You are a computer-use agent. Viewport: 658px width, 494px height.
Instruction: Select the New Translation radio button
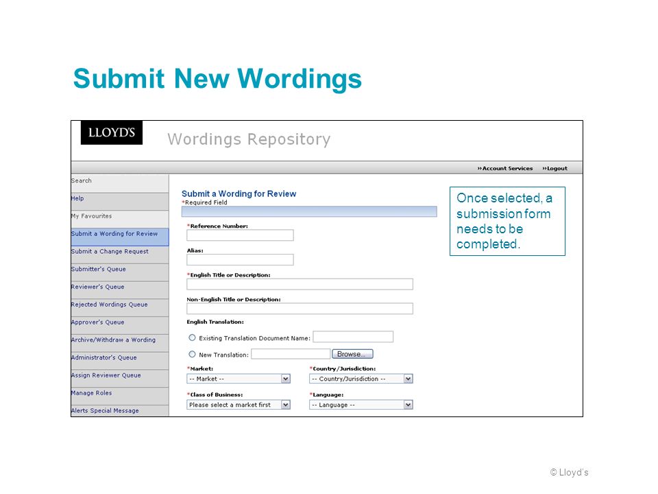pyautogui.click(x=192, y=354)
